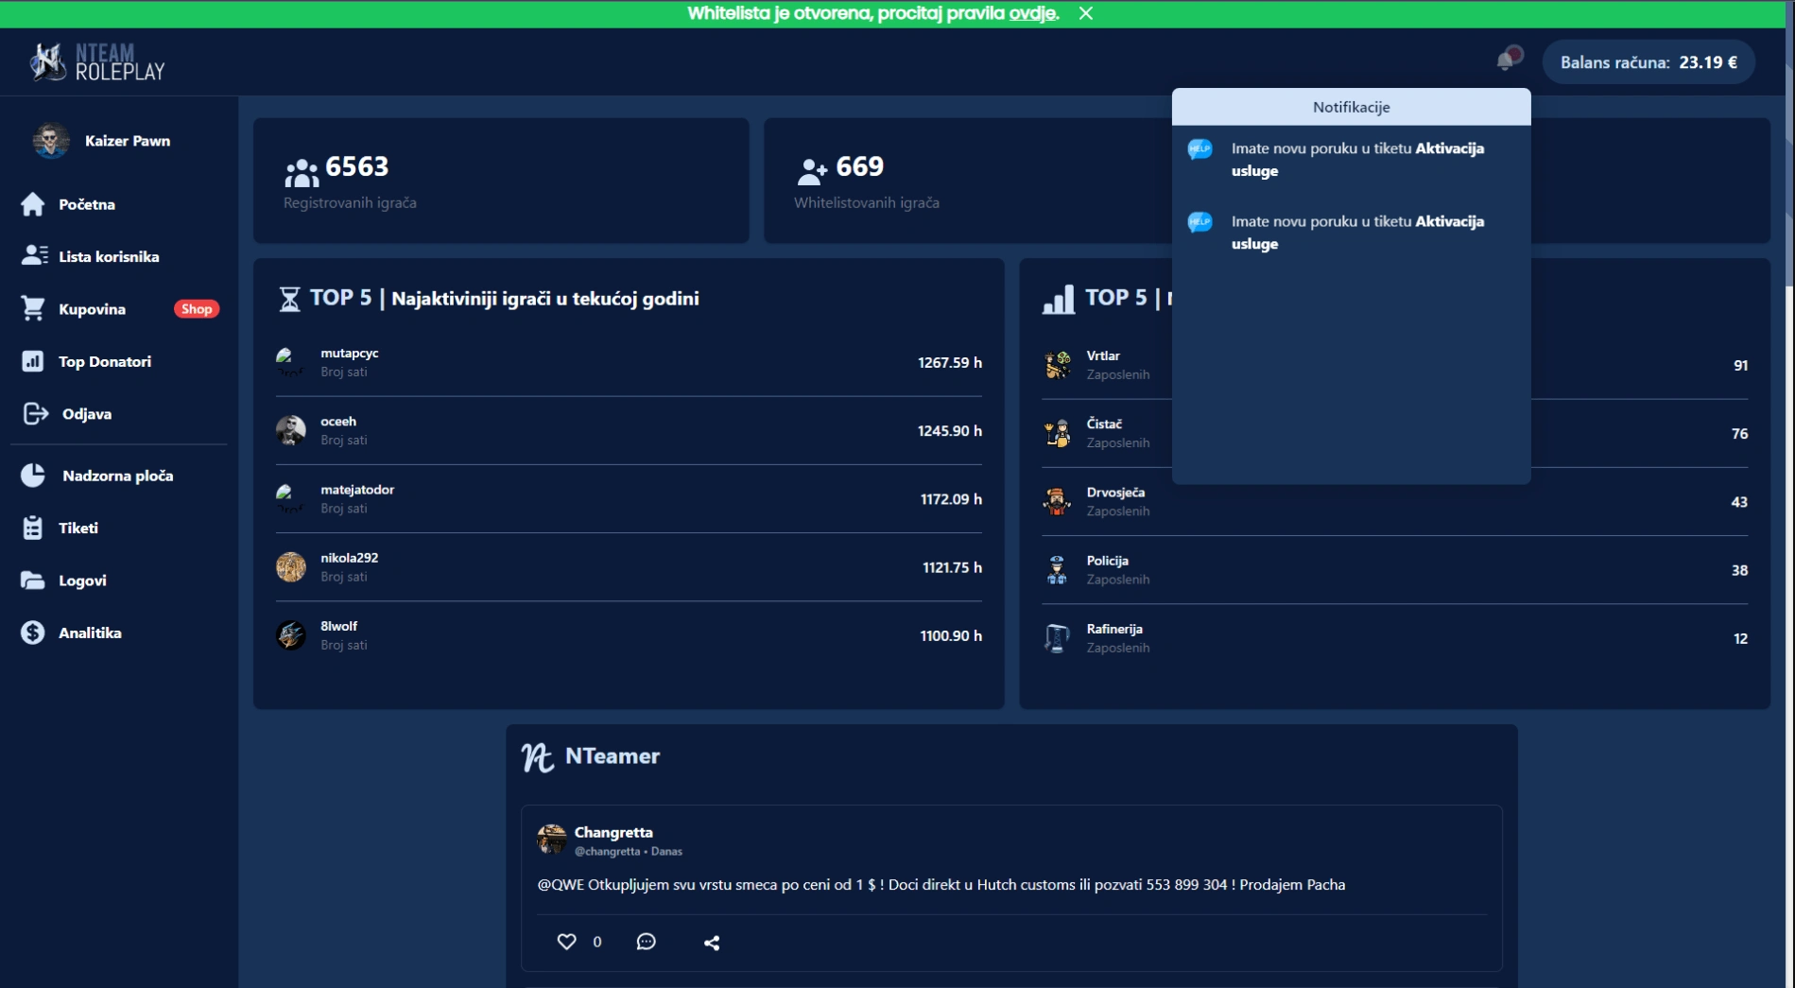Click the Početna home icon
1795x988 pixels.
[x=33, y=204]
